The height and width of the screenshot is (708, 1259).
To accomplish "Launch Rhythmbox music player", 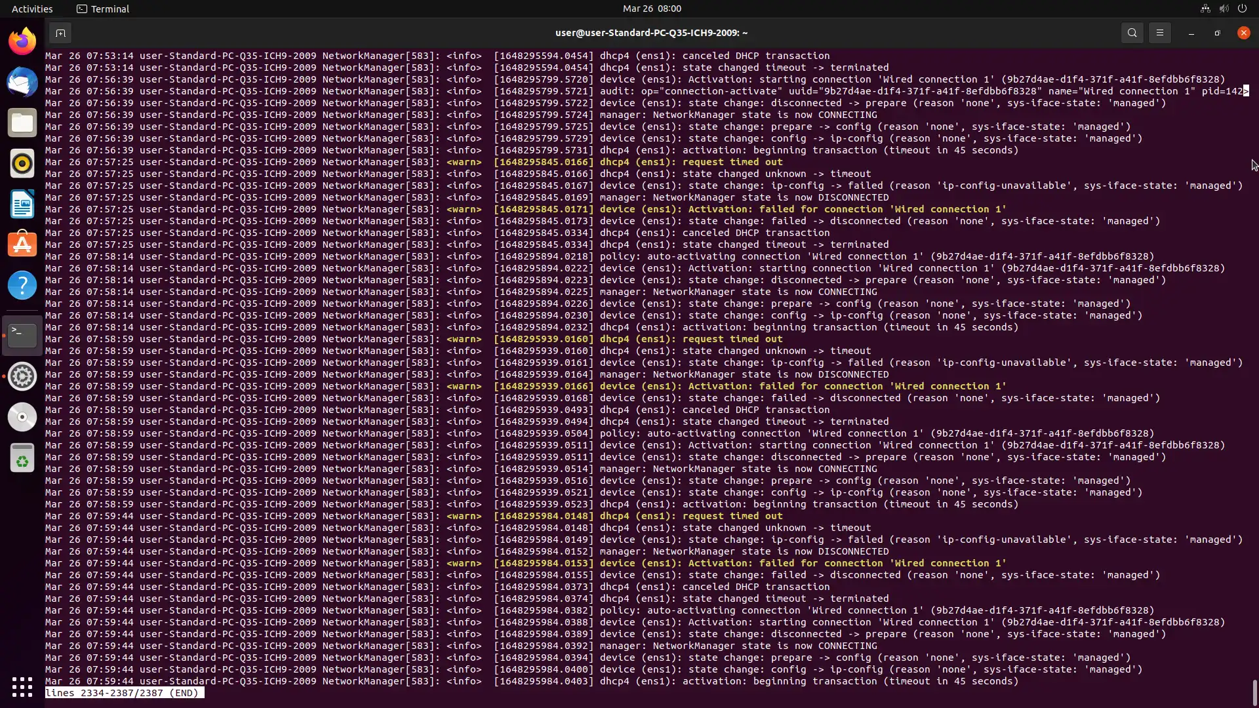I will click(22, 163).
